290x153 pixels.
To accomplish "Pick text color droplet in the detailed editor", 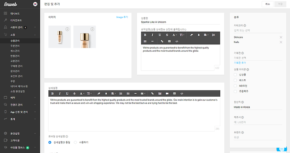I will pos(106,93).
